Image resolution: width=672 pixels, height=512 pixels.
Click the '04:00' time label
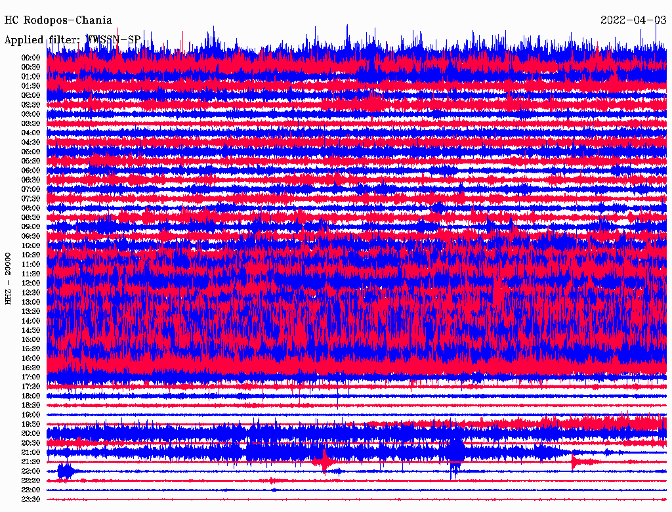pos(31,133)
